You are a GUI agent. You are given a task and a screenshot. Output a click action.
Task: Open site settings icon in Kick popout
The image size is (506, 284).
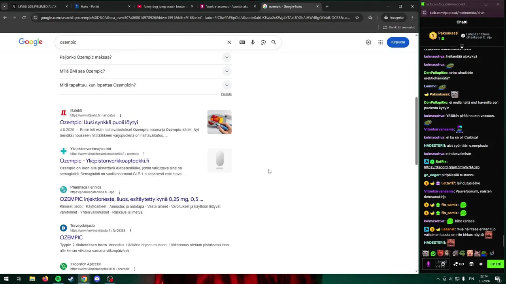425,13
